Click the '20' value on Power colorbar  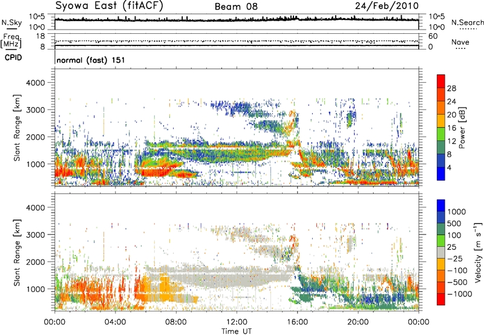(x=451, y=115)
